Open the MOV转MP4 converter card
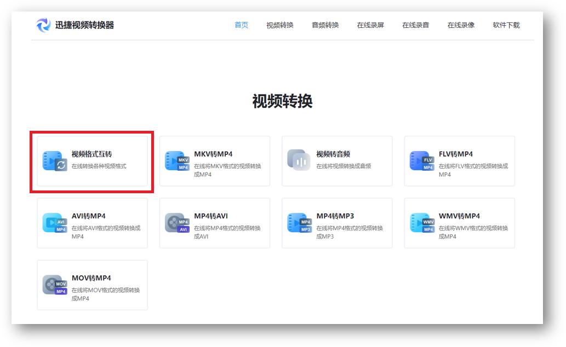 pyautogui.click(x=92, y=285)
